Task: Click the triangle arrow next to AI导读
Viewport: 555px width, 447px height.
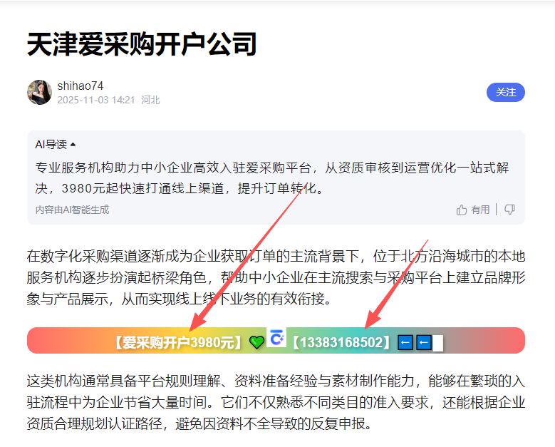Action: tap(73, 145)
